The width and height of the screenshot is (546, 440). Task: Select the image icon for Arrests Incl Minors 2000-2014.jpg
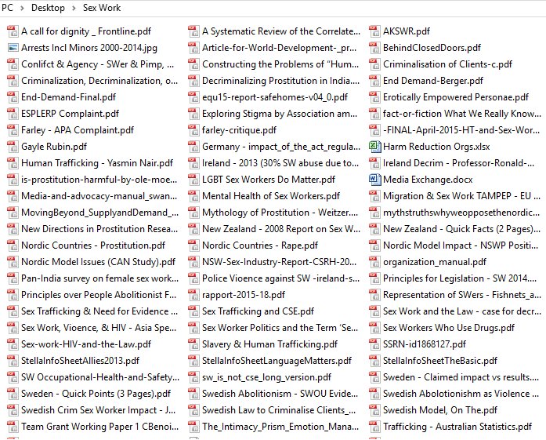point(13,48)
